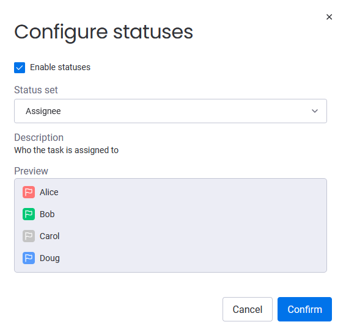Screen dimensions: 346x330
Task: Uncheck the Enable statuses checkbox
Action: point(20,68)
